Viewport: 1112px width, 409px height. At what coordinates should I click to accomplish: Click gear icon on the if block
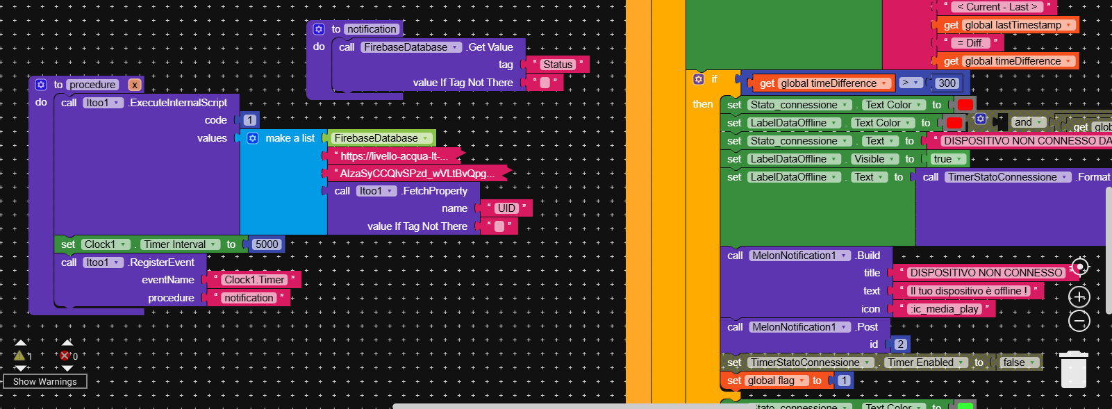coord(699,79)
